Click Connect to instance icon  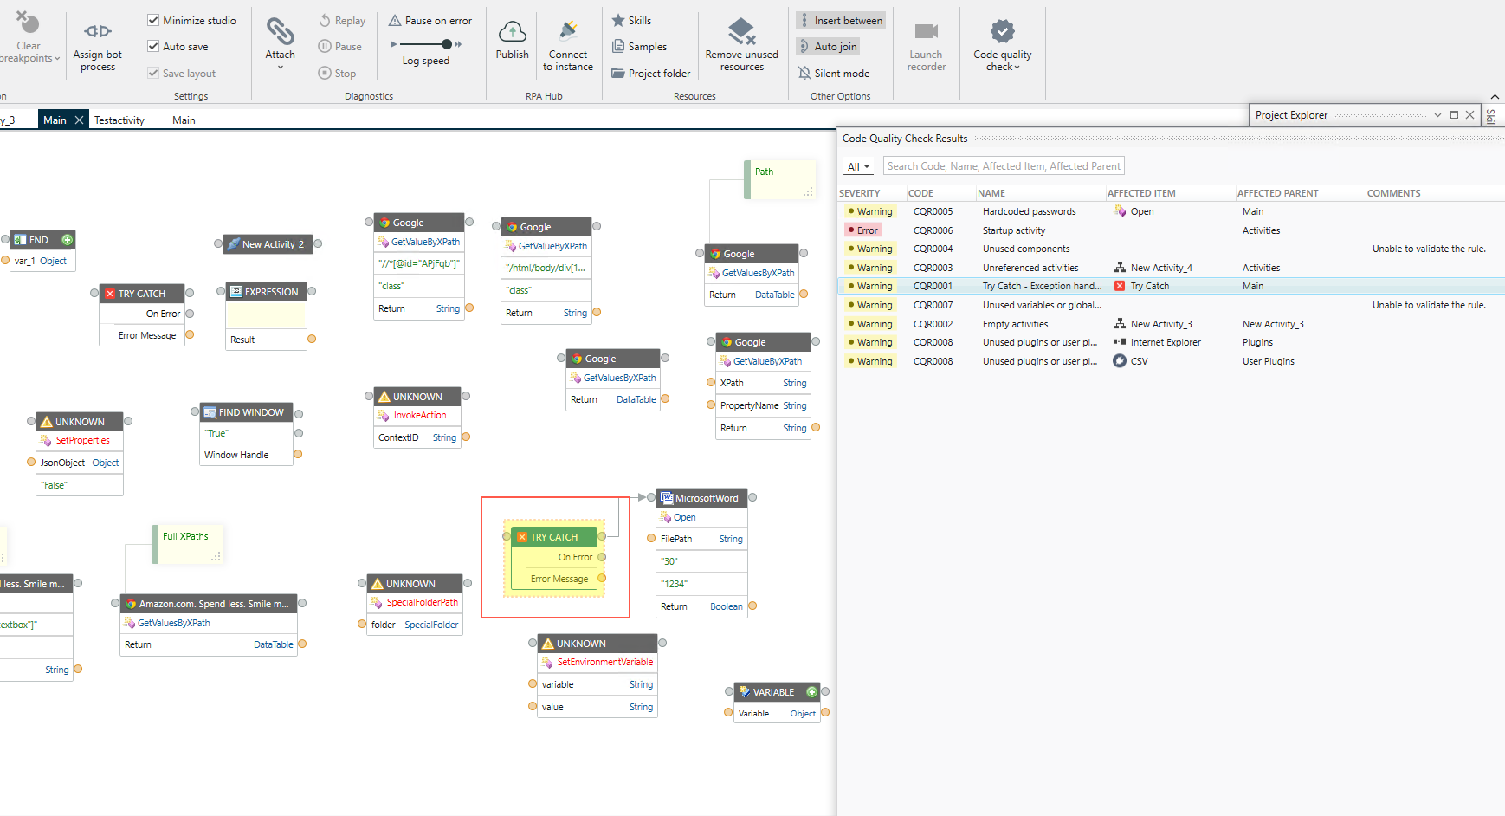click(x=568, y=31)
